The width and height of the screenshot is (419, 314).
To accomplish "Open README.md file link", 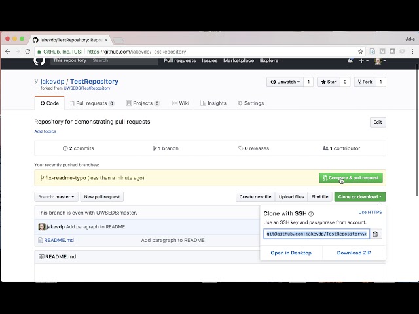I will coord(59,240).
